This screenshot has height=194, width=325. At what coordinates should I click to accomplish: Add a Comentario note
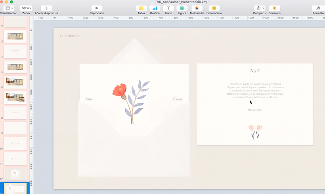tap(214, 8)
